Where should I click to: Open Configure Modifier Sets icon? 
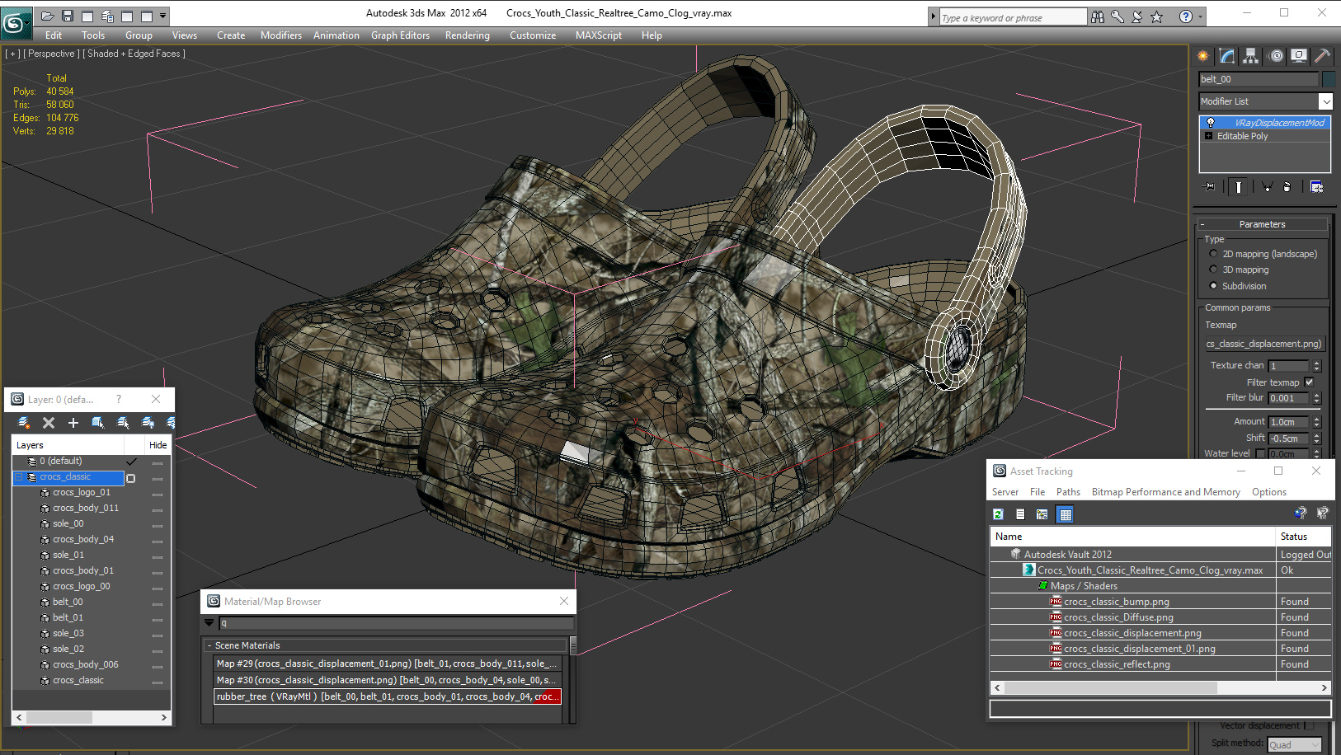[x=1316, y=187]
